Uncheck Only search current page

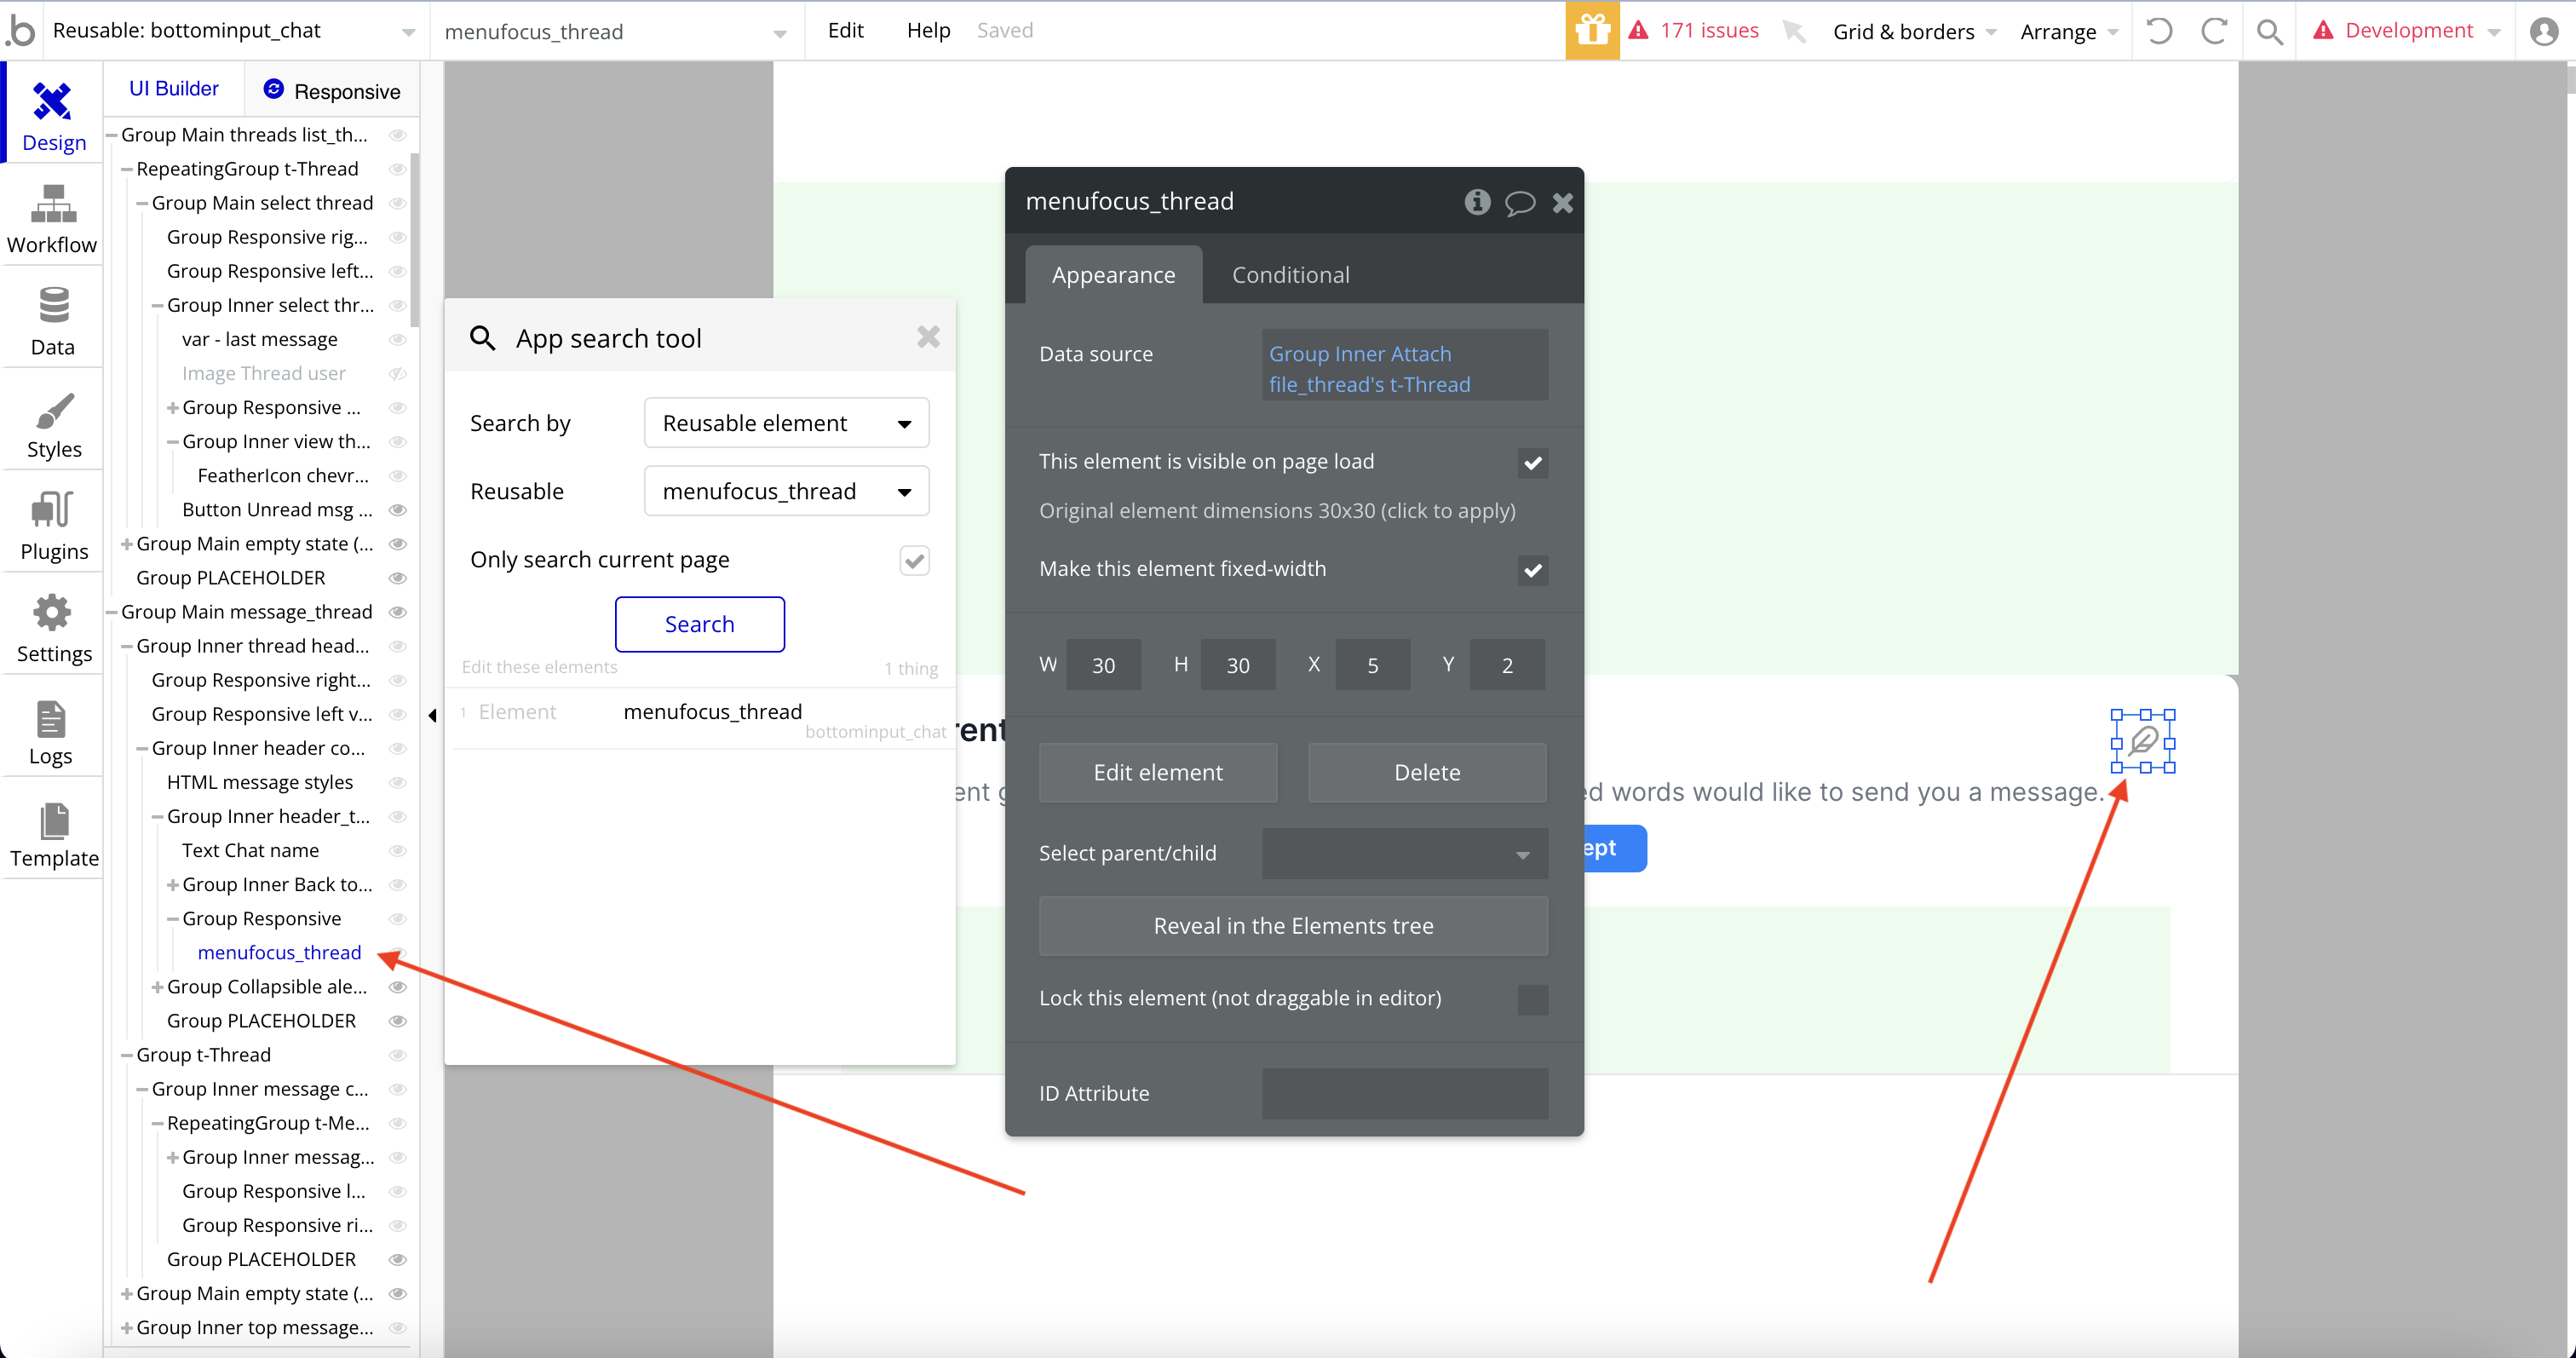[914, 560]
